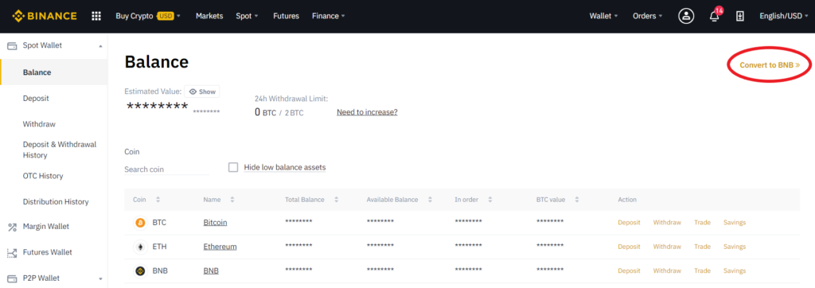Open Margin Wallet in the sidebar
The width and height of the screenshot is (815, 288).
pos(45,227)
